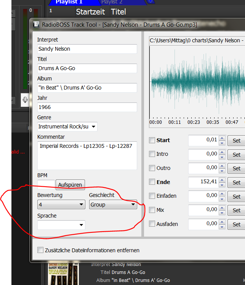
Task: Click the Interpret field with Sandy Nelson
Action: point(87,49)
